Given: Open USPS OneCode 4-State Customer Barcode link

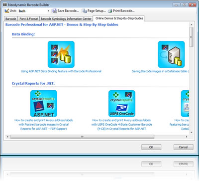Looking at the screenshot, I should pos(122,124).
